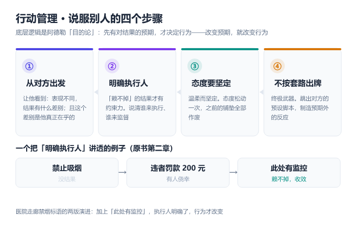The width and height of the screenshot is (356, 225).
Task: Click the description starting 终极武器
Action: 300,108
